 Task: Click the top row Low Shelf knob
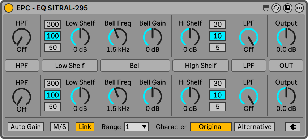(x=80, y=37)
